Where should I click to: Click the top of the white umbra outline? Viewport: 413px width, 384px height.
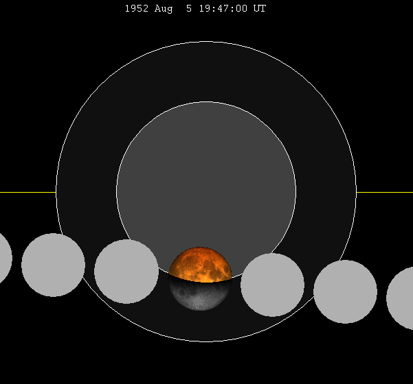point(206,102)
